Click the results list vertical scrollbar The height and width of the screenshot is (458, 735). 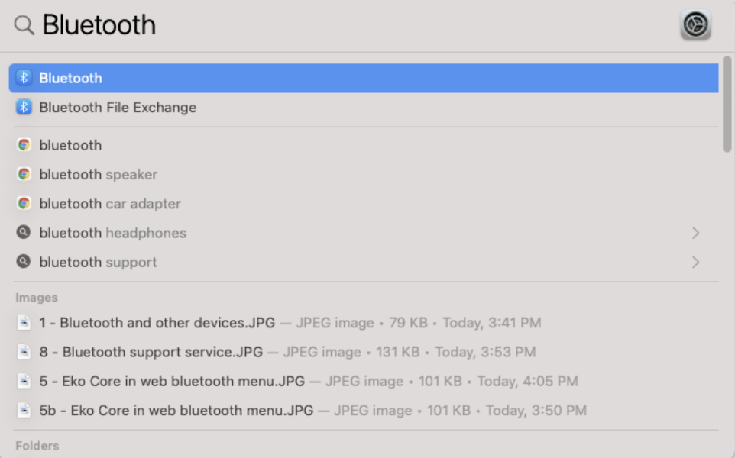point(727,104)
